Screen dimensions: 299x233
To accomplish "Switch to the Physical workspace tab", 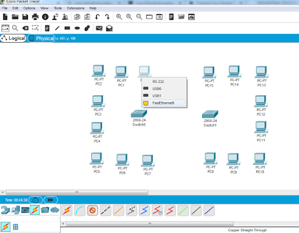I will tap(41, 38).
